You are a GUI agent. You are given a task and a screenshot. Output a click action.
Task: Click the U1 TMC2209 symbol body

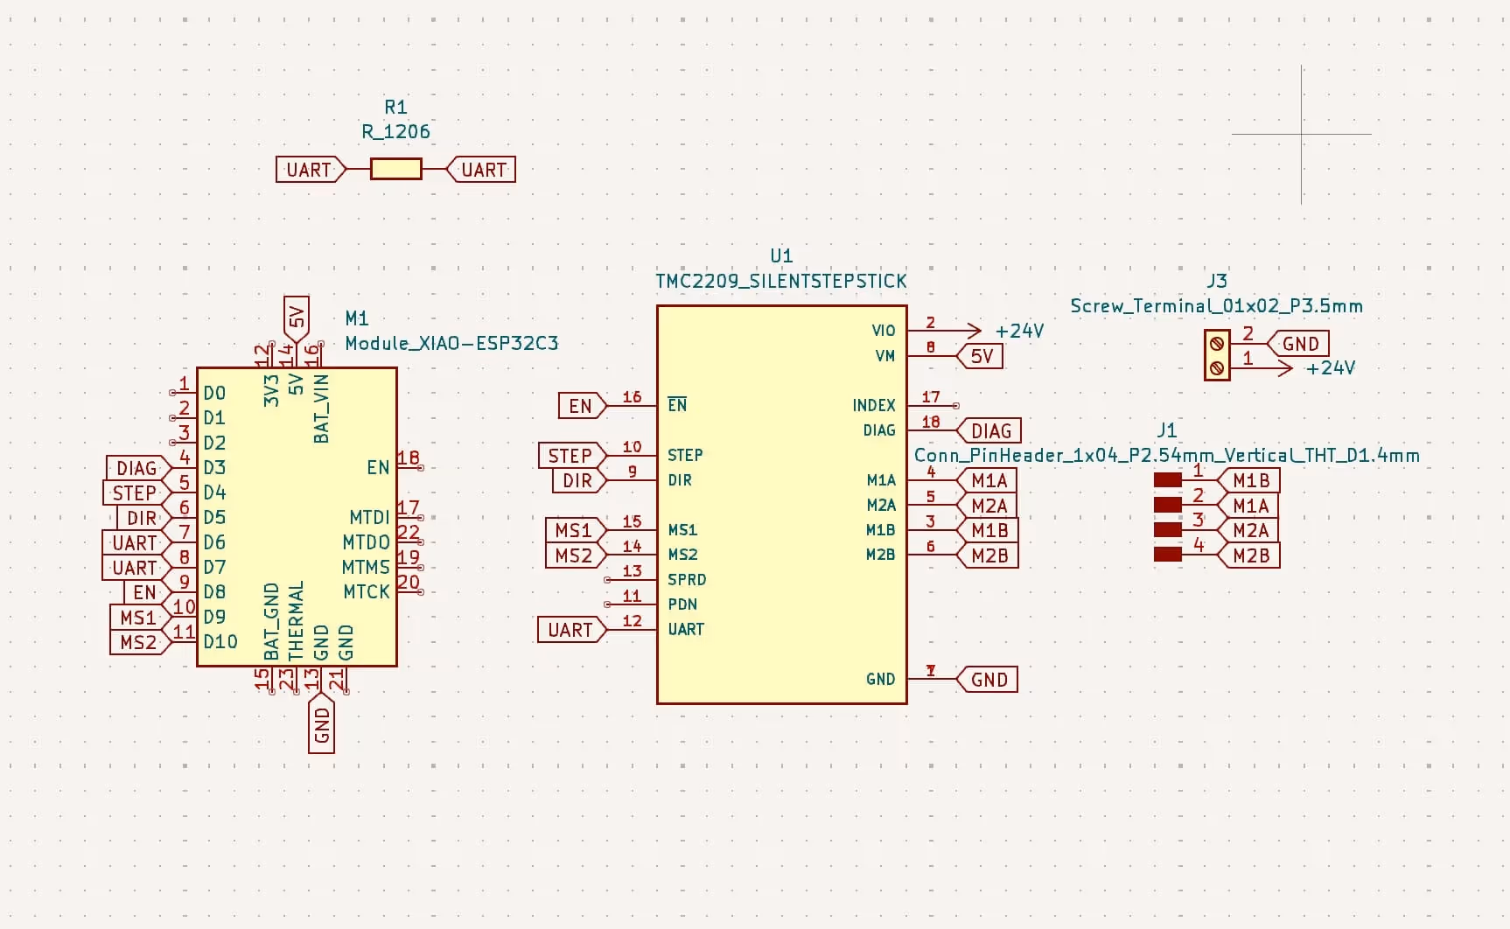pos(781,505)
